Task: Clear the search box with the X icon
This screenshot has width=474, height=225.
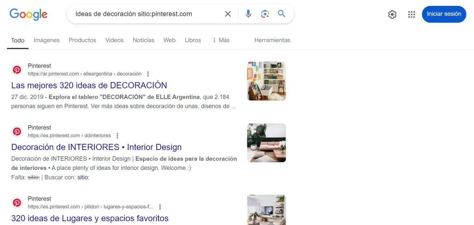Action: tap(228, 14)
